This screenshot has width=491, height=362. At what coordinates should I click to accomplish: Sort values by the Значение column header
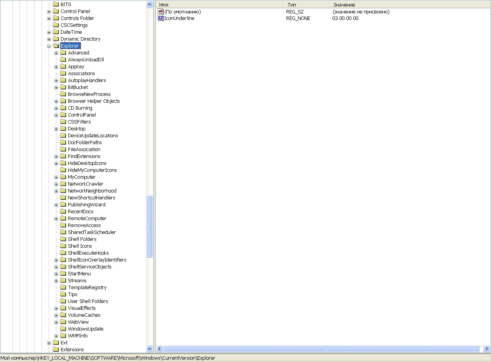(x=410, y=5)
